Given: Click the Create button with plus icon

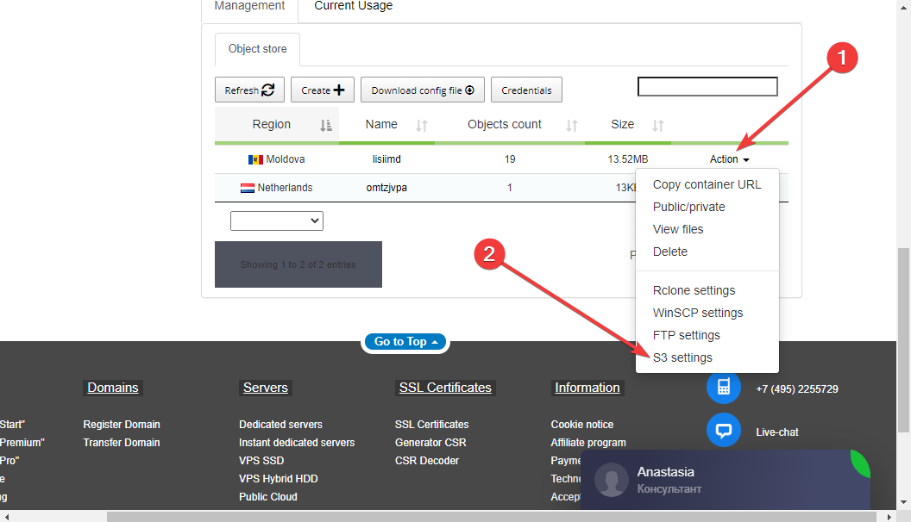Looking at the screenshot, I should click(x=322, y=90).
